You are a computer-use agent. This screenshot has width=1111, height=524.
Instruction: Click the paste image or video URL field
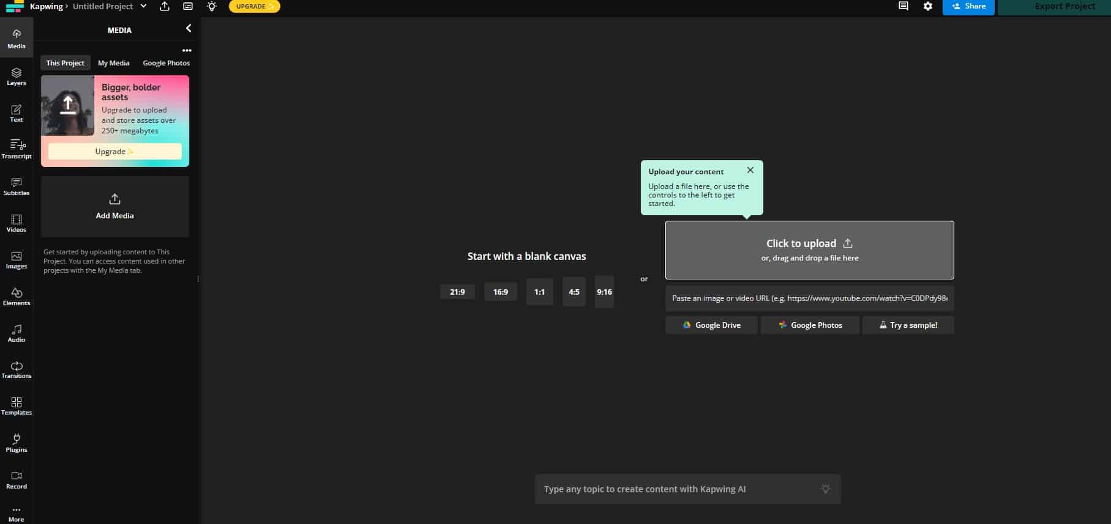coord(809,298)
